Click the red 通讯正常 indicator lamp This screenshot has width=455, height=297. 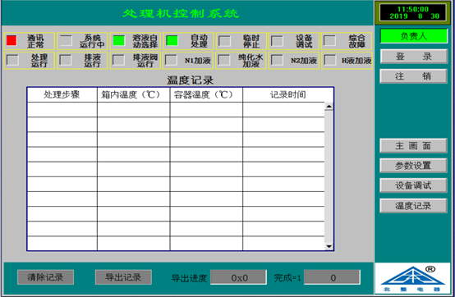click(11, 40)
